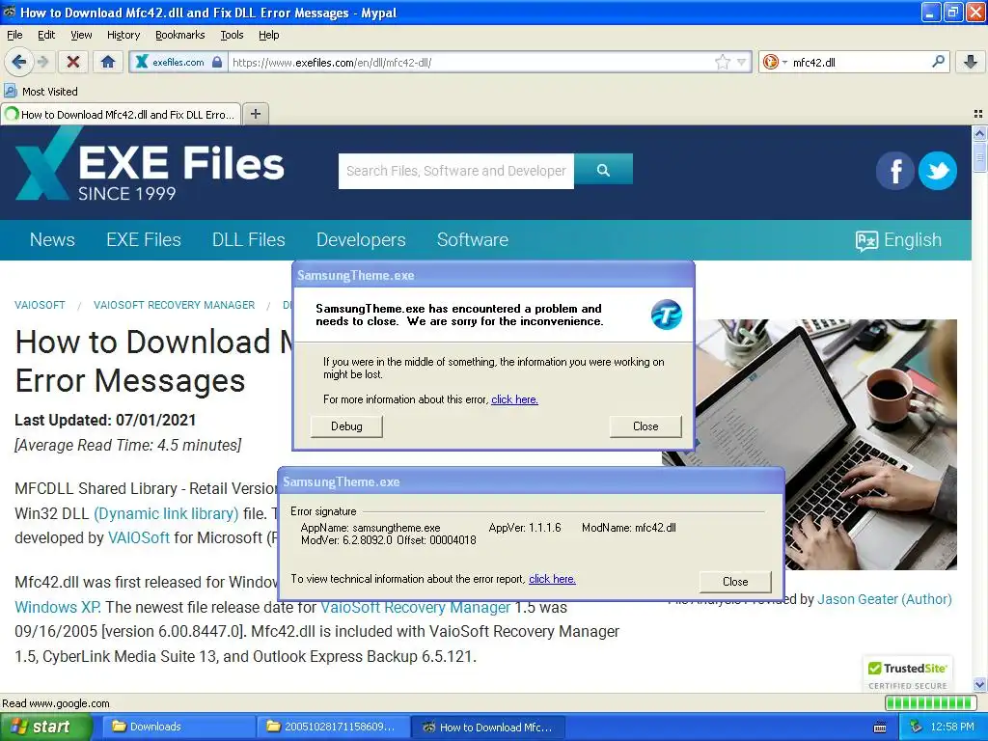Open a new tab with plus button
This screenshot has height=741, width=988.
click(255, 114)
